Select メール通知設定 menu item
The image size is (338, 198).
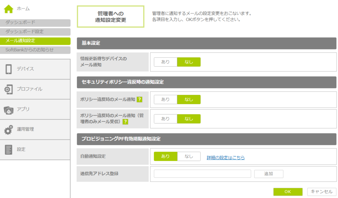35,41
